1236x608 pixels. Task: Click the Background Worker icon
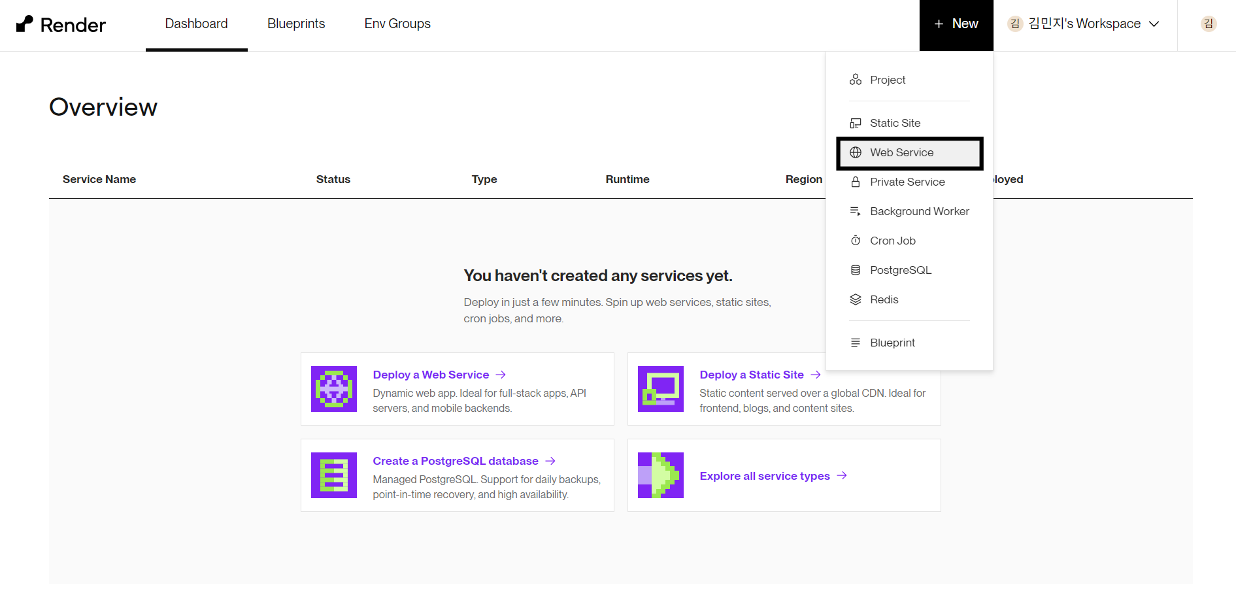tap(856, 211)
